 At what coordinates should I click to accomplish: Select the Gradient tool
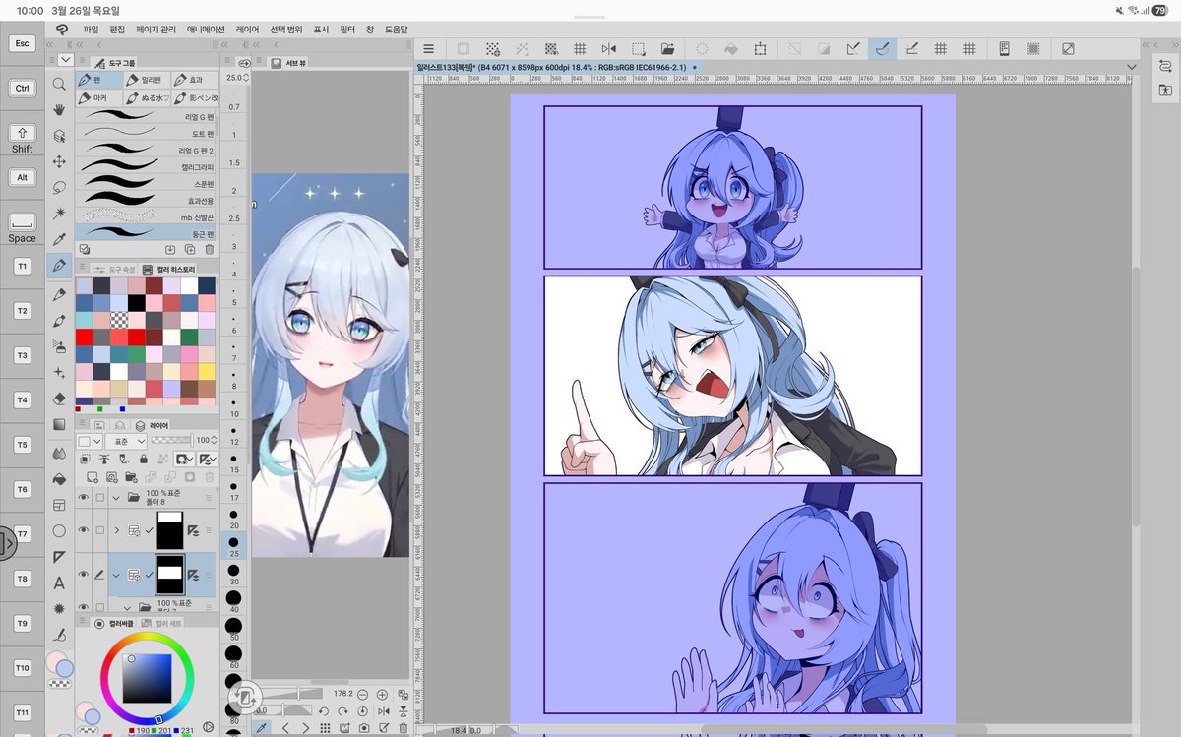(x=59, y=425)
